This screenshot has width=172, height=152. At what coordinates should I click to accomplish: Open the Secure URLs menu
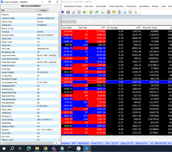[x=101, y=6]
